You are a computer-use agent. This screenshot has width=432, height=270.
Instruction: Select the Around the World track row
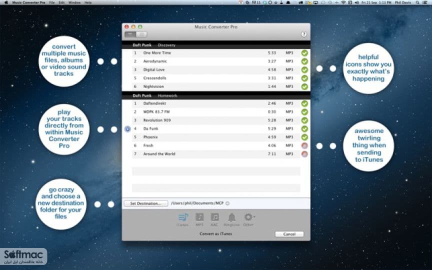coord(216,154)
